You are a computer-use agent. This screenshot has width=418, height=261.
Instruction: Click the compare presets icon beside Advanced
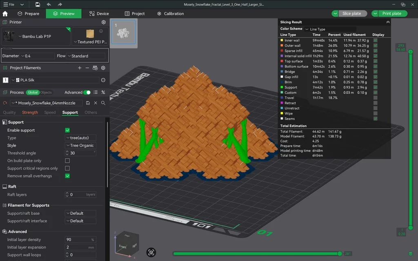(103, 93)
